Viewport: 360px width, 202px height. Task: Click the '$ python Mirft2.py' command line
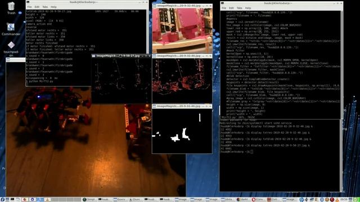(x=39, y=81)
